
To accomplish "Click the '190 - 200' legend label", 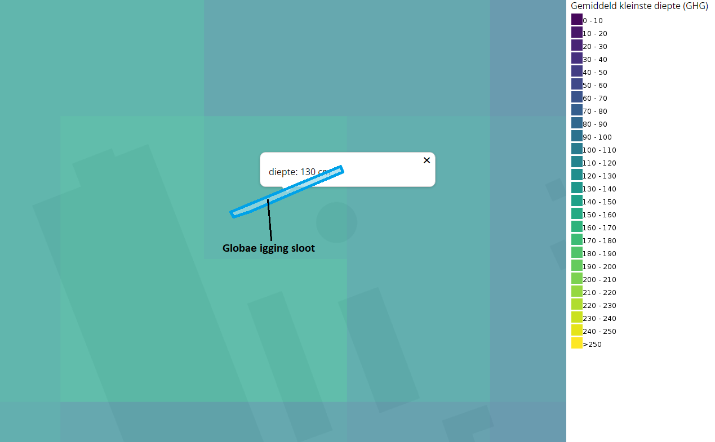I will pyautogui.click(x=599, y=267).
